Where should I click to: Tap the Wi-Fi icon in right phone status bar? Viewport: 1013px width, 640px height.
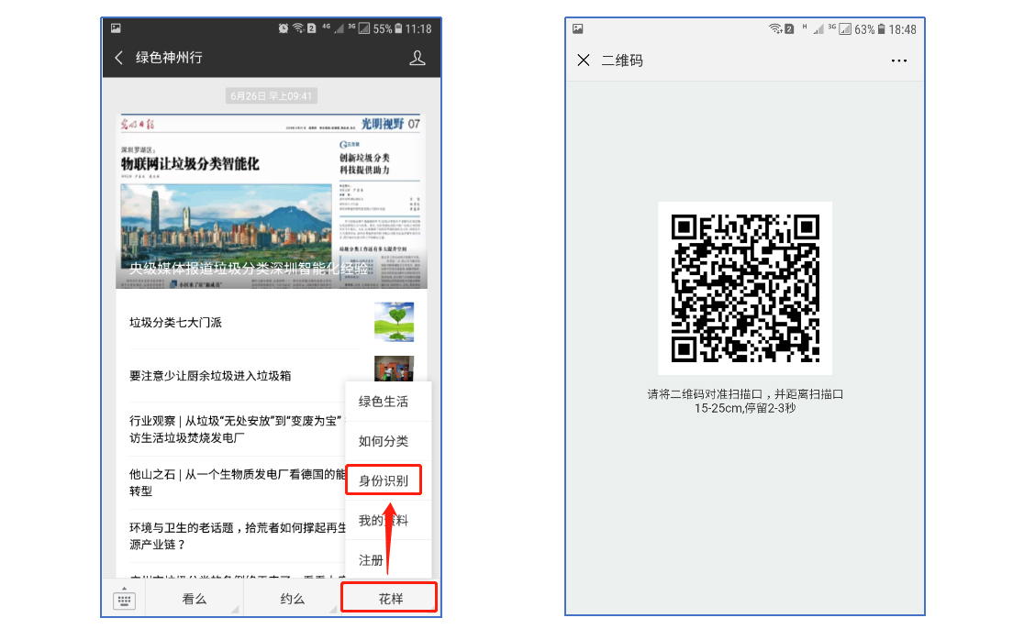(775, 29)
